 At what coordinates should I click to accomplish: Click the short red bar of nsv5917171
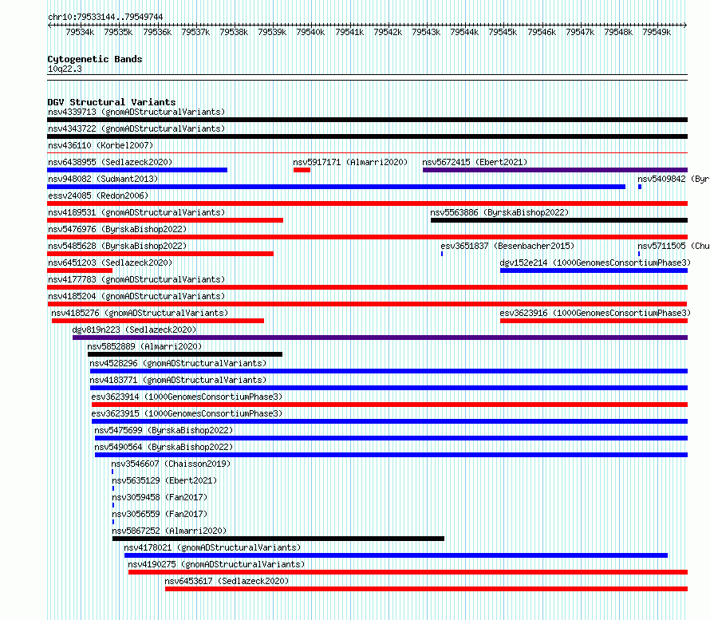302,170
